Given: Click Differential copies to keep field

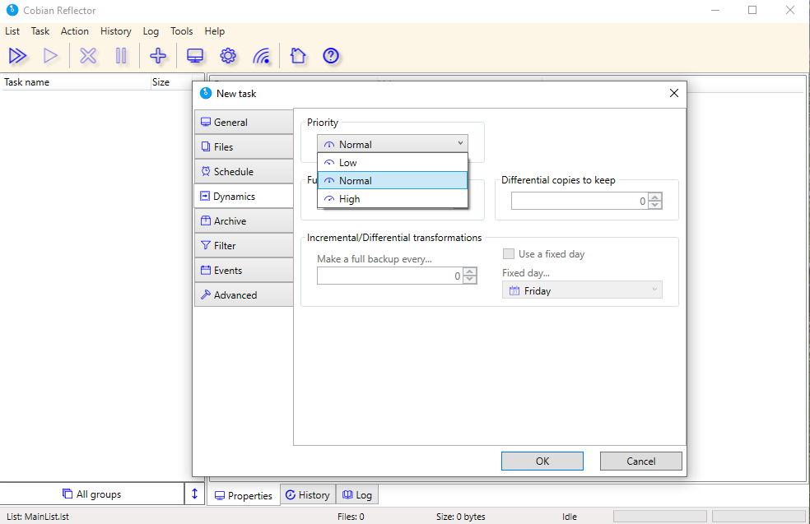Looking at the screenshot, I should pyautogui.click(x=580, y=201).
